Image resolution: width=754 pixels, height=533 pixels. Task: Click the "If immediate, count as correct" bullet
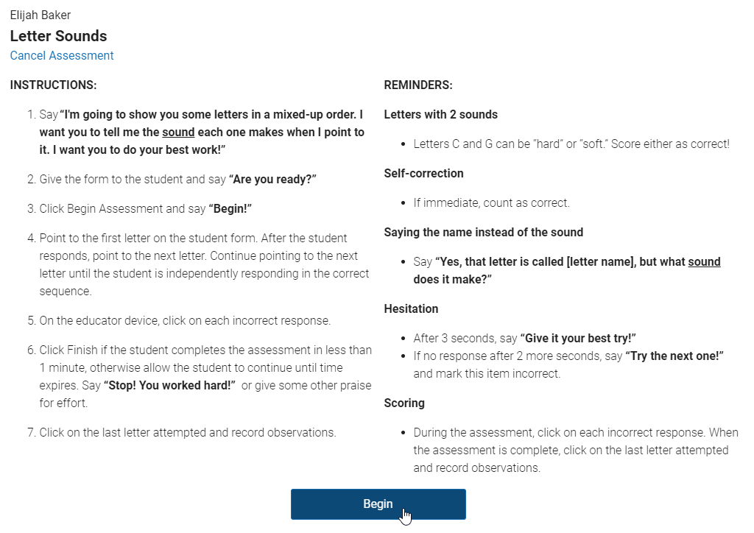491,202
